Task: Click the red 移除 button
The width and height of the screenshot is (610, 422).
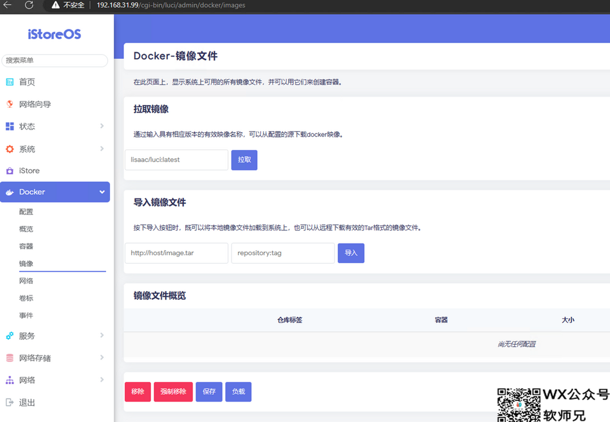Action: tap(138, 391)
